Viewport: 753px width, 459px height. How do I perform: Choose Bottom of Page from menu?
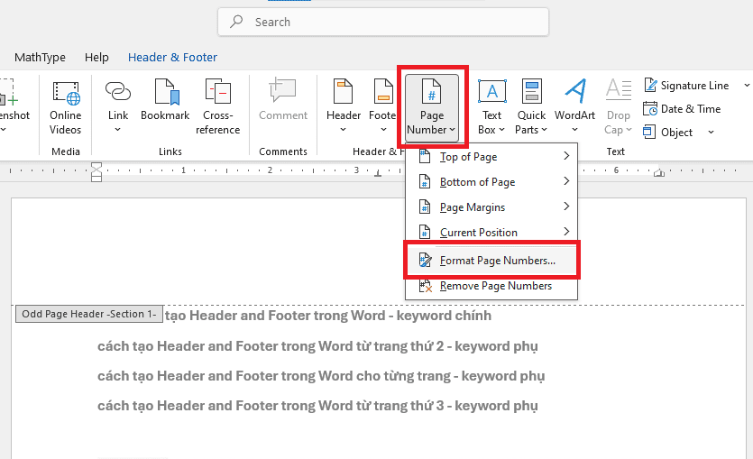point(491,182)
